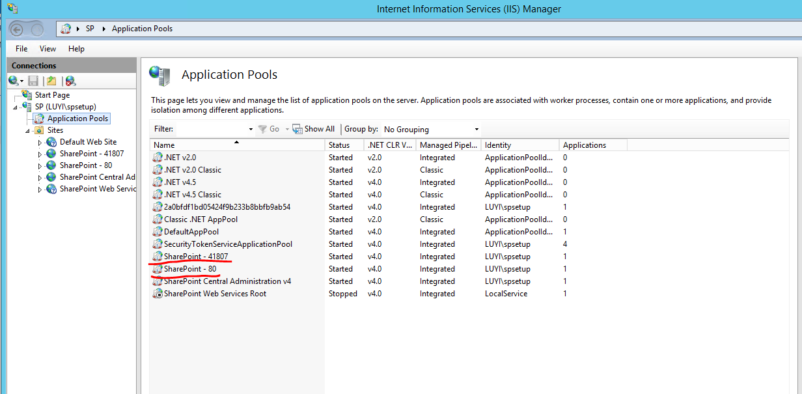The image size is (802, 394).
Task: Open the View menu
Action: tap(47, 48)
